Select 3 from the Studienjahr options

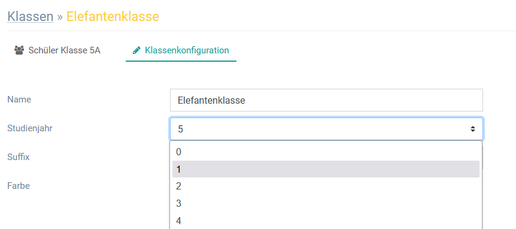[x=326, y=203]
